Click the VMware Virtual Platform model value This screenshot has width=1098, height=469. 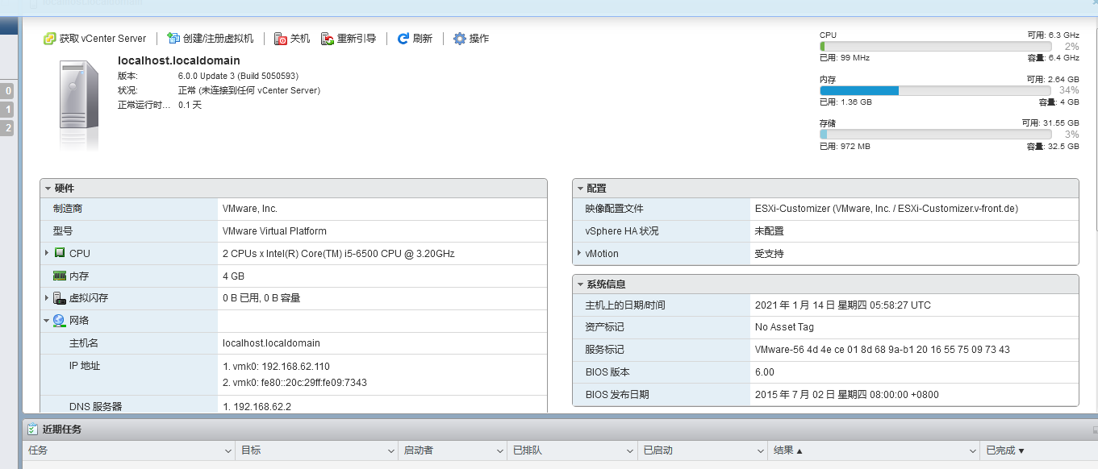click(x=275, y=231)
